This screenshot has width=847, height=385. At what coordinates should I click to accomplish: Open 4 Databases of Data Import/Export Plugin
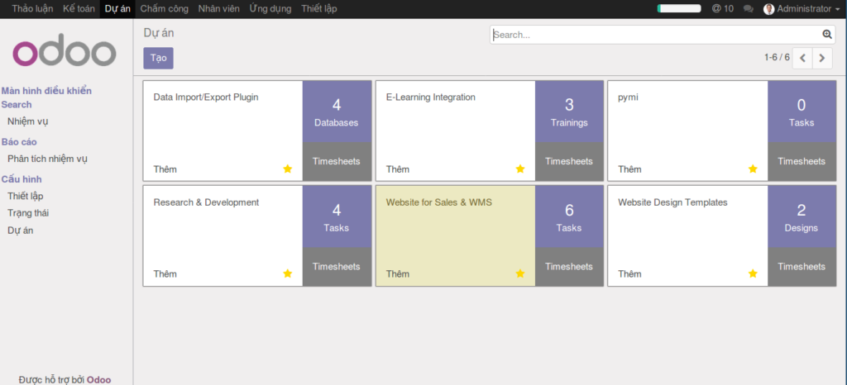point(337,112)
